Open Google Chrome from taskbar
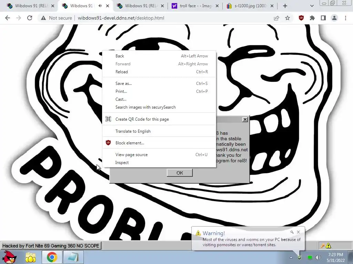This screenshot has height=264, width=353. (x=52, y=257)
